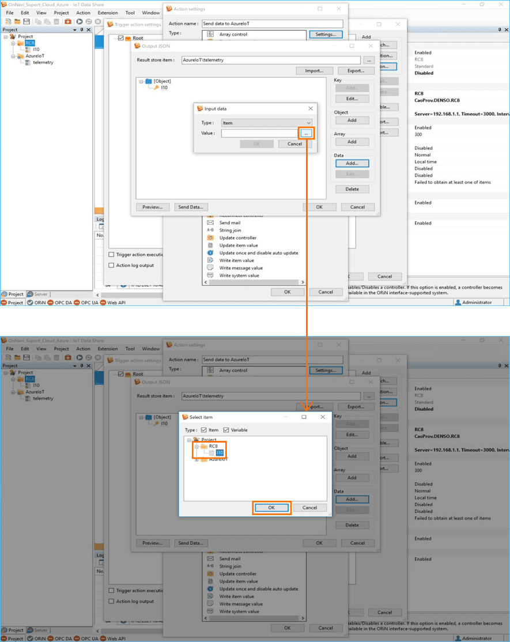Open View menu in Input data screenshot

tap(41, 13)
